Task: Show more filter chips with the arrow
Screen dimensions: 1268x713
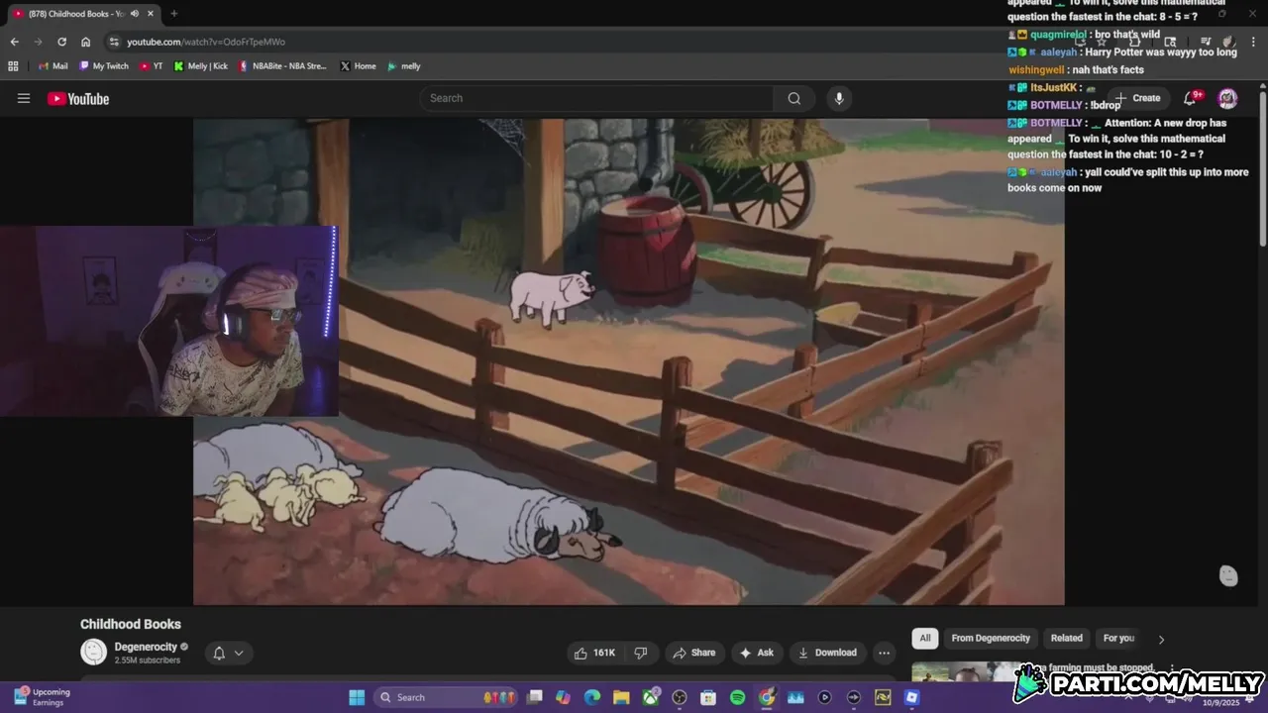Action: pos(1161,639)
